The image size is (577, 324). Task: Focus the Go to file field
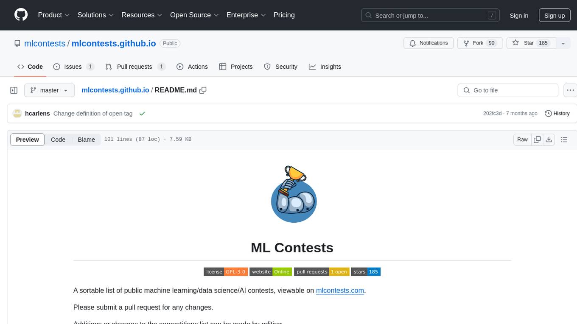[508, 90]
